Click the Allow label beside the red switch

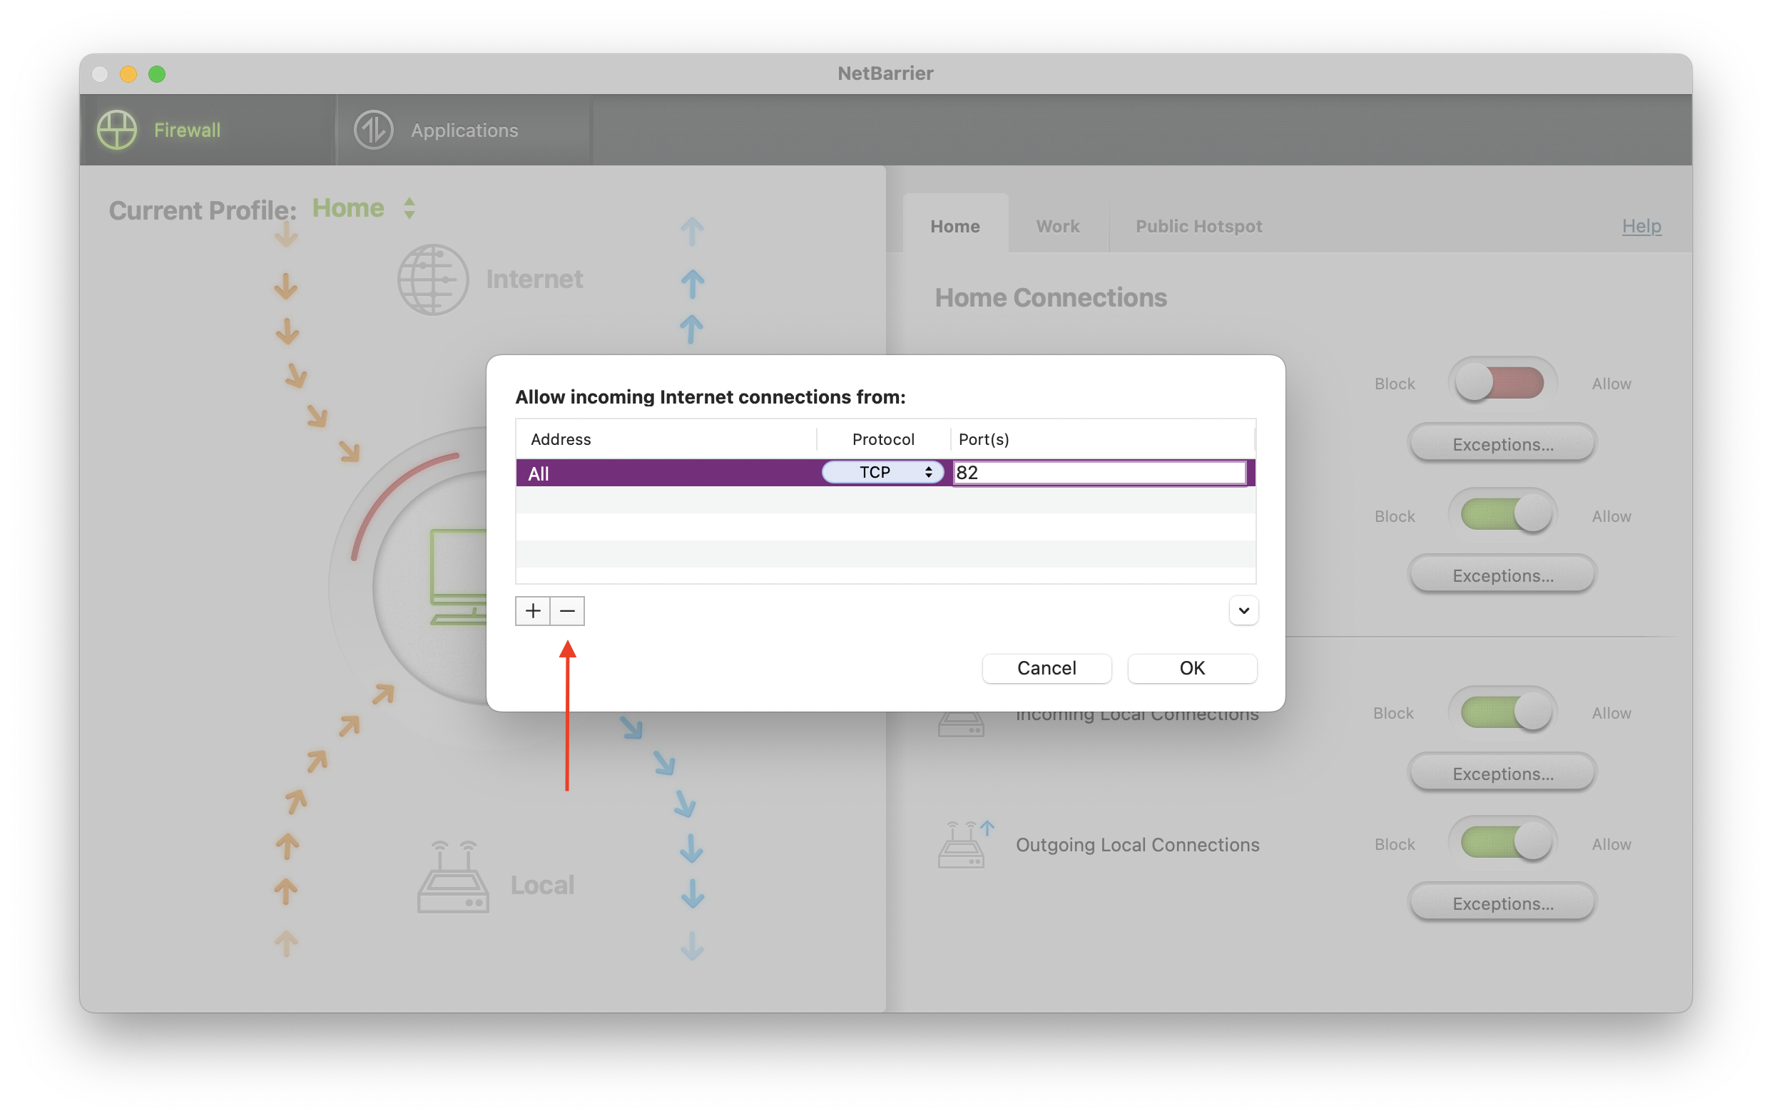1611,383
